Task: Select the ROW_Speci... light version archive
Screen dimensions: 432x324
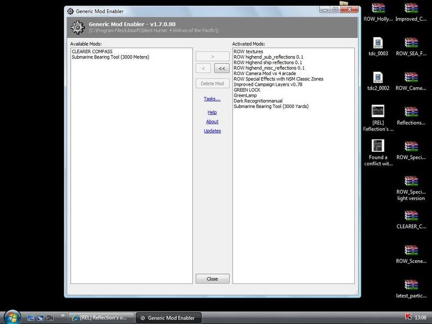Action: coord(411,188)
